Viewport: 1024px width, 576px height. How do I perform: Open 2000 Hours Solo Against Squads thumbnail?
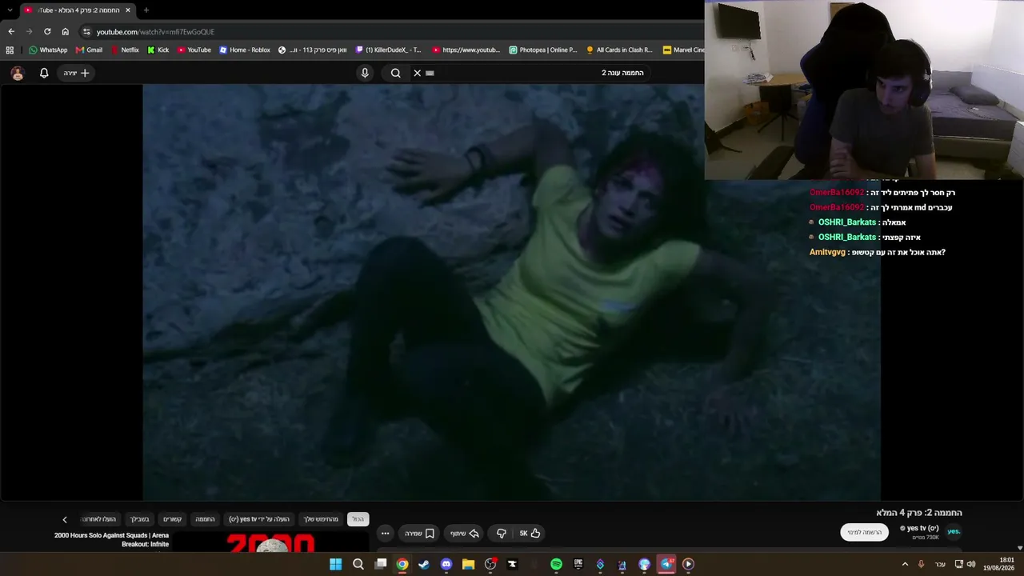271,543
